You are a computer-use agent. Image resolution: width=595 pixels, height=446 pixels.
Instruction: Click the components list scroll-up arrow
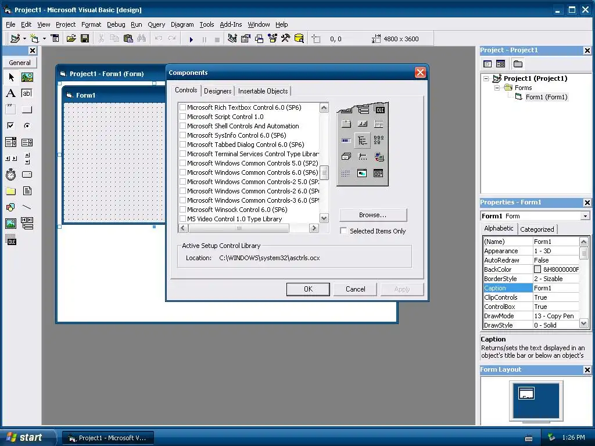(x=324, y=107)
